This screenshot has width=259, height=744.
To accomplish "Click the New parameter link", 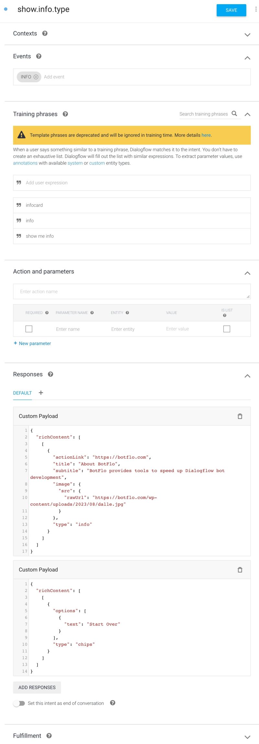I will pyautogui.click(x=32, y=343).
